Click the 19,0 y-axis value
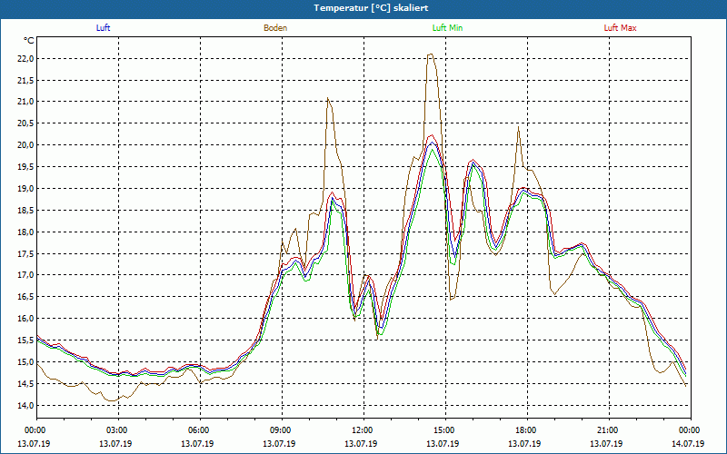Viewport: 727px width, 454px height. click(x=25, y=189)
